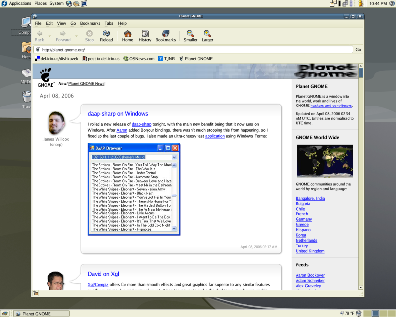396x317 pixels.
Task: Open del.icio.us/dishkuvek bookmark
Action: point(56,59)
